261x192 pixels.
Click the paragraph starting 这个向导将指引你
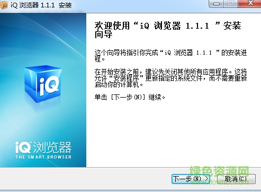(170, 55)
